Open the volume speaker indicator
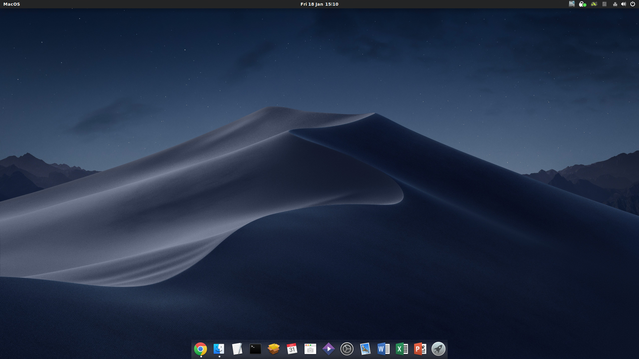 pos(623,4)
